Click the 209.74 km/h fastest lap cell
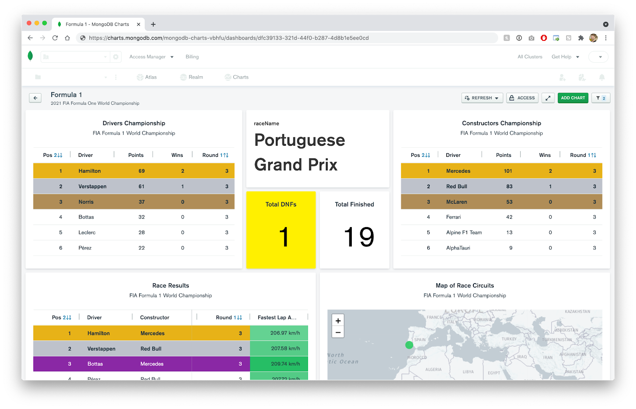Viewport: 636px width, 409px height. (x=279, y=364)
